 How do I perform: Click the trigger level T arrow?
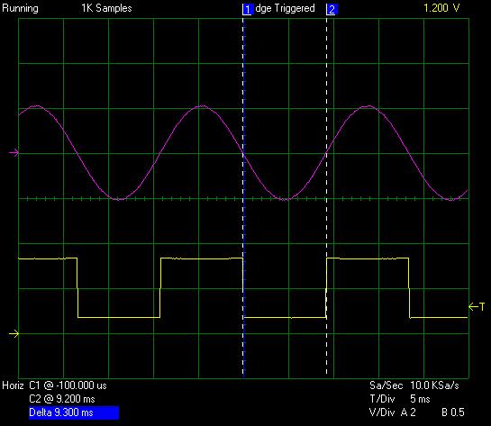[477, 306]
